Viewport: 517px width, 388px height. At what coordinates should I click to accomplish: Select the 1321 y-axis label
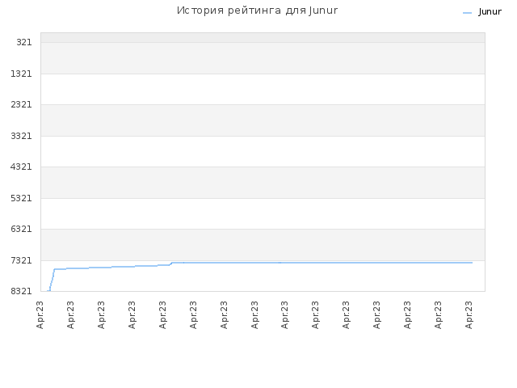coord(21,74)
